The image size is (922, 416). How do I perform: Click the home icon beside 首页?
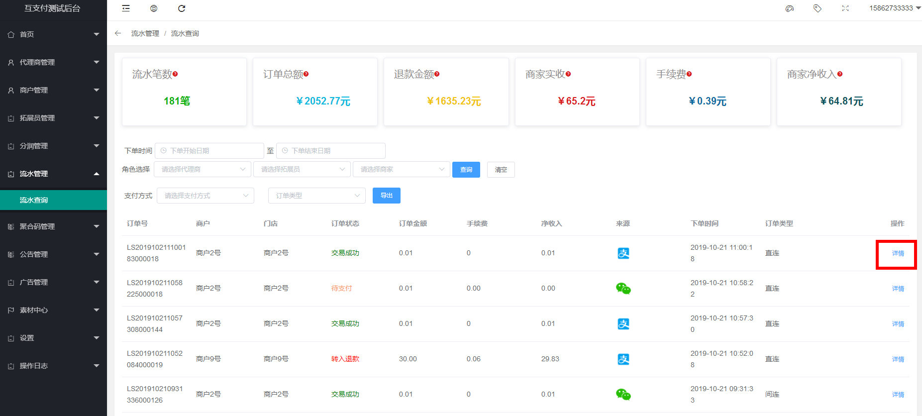coord(11,34)
